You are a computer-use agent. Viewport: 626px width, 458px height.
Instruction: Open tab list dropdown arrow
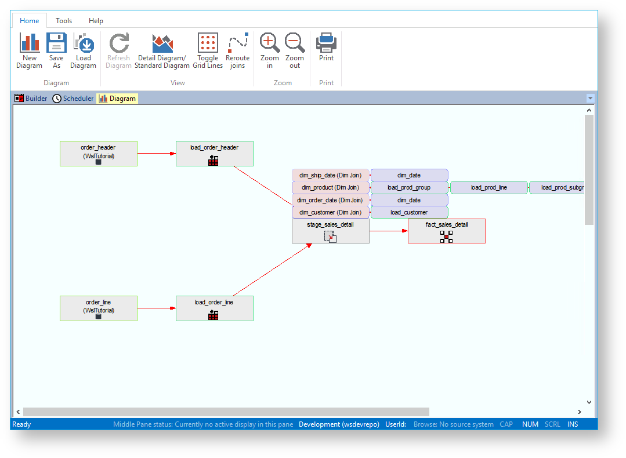(590, 99)
